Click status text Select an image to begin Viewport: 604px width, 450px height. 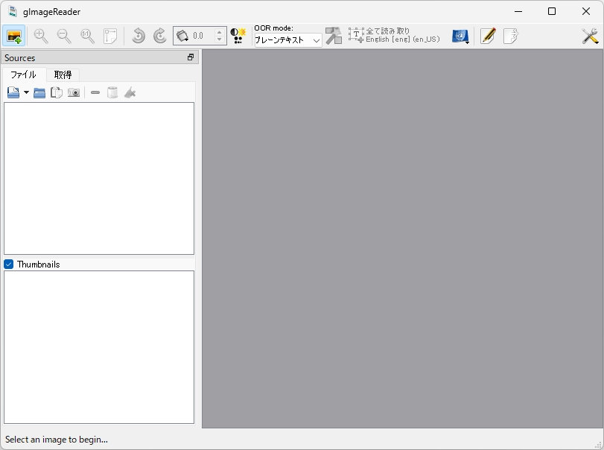[57, 440]
